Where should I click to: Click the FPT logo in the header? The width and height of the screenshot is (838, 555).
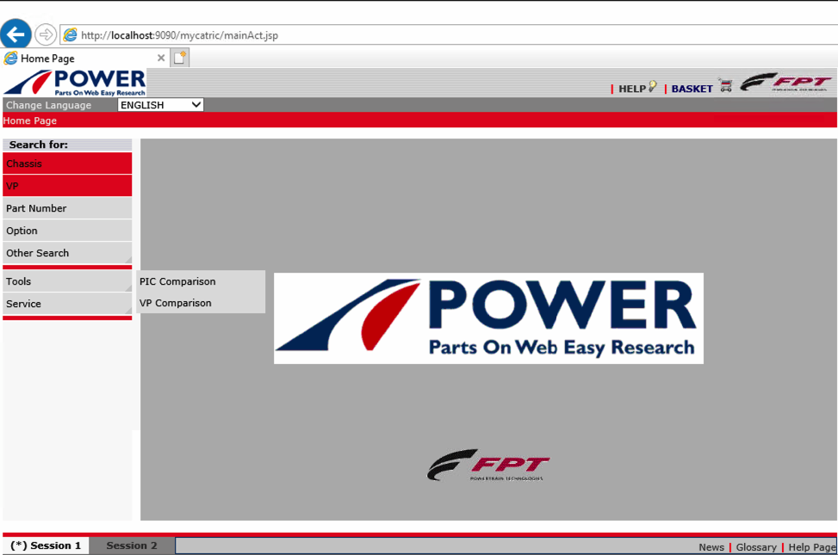tap(785, 82)
